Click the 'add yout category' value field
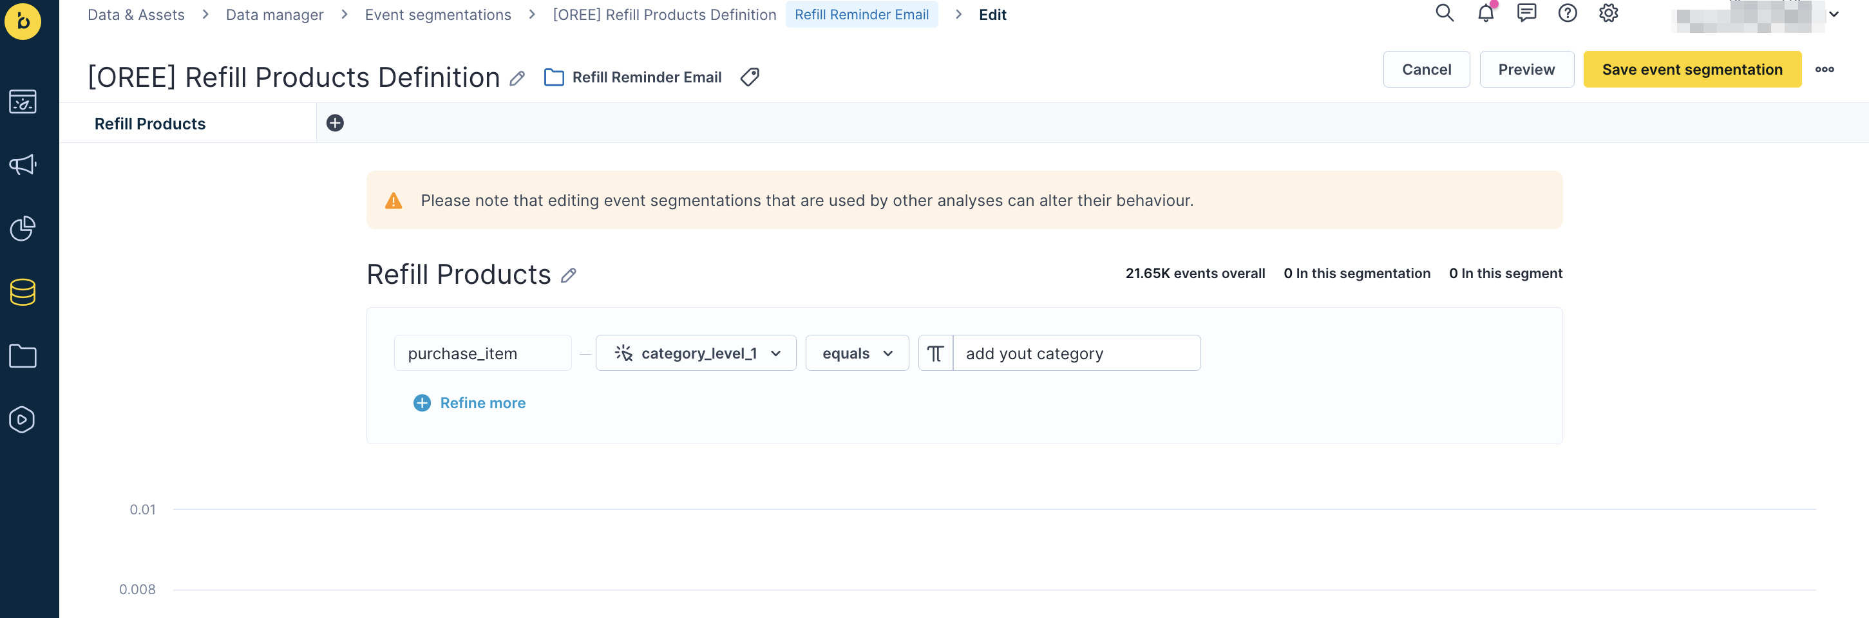The image size is (1869, 618). (x=1077, y=353)
